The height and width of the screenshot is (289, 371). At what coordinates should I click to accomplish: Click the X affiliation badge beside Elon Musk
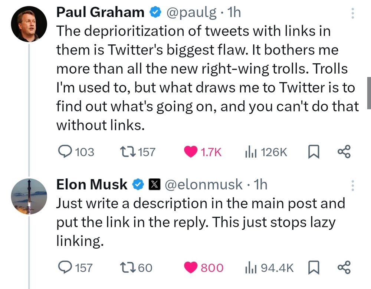(x=154, y=184)
